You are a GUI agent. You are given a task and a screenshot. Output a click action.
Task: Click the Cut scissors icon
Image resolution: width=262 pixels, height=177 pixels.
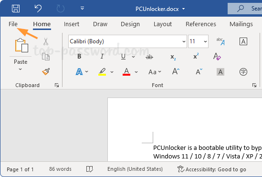click(46, 41)
